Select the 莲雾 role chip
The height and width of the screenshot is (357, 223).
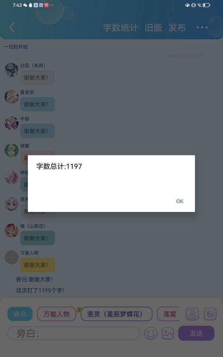tap(168, 314)
